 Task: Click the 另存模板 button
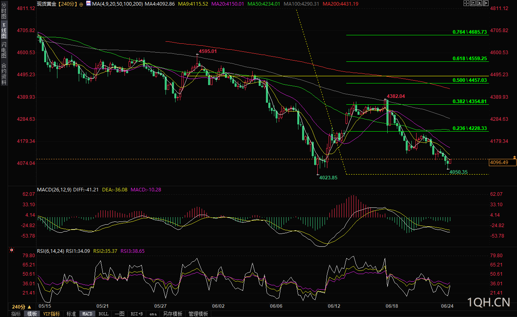coord(173,314)
